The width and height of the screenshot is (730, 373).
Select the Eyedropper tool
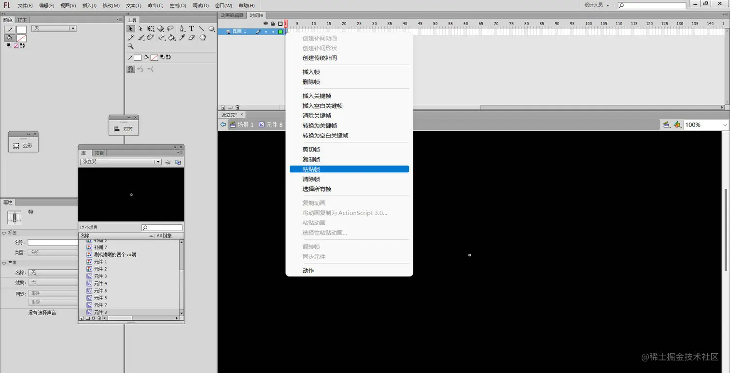click(x=182, y=38)
